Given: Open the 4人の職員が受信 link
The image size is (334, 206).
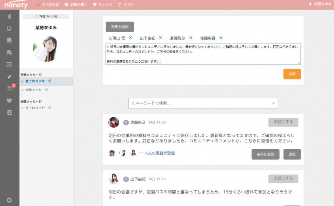Looking at the screenshot, I should (160, 153).
